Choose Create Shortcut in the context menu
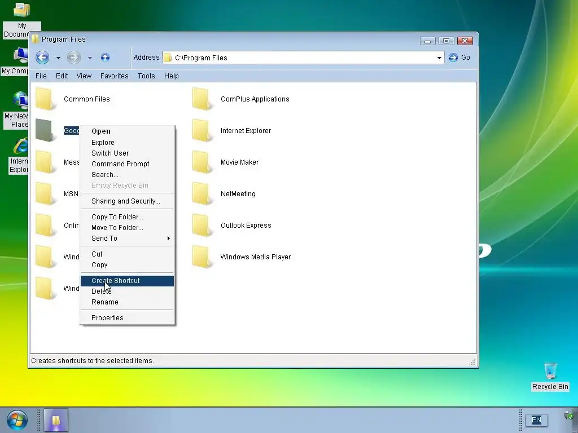The height and width of the screenshot is (433, 578). (x=127, y=281)
